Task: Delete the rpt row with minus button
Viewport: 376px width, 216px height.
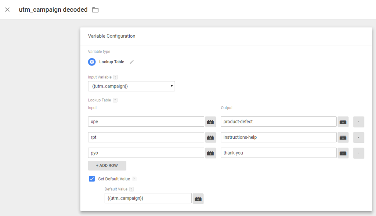Action: pyautogui.click(x=359, y=137)
